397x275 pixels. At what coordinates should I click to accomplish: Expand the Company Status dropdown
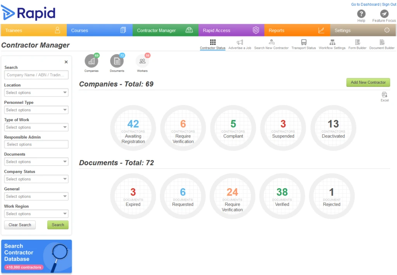point(36,179)
